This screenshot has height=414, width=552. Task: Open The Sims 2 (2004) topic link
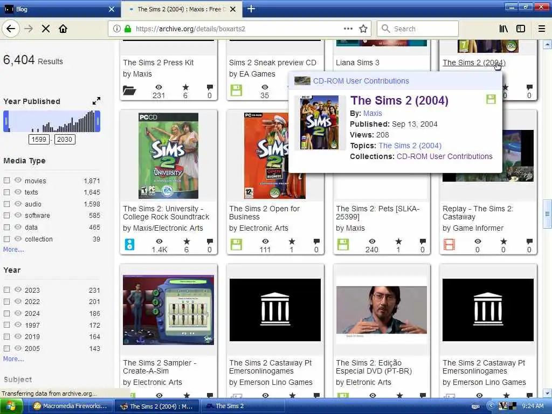point(410,146)
